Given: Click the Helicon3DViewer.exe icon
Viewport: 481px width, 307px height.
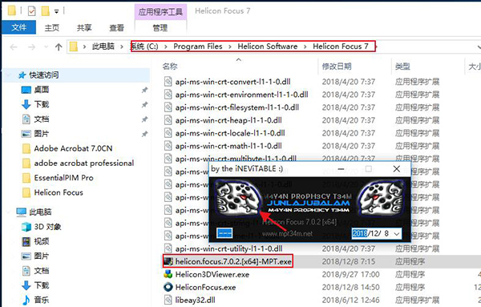Looking at the screenshot, I should (168, 274).
